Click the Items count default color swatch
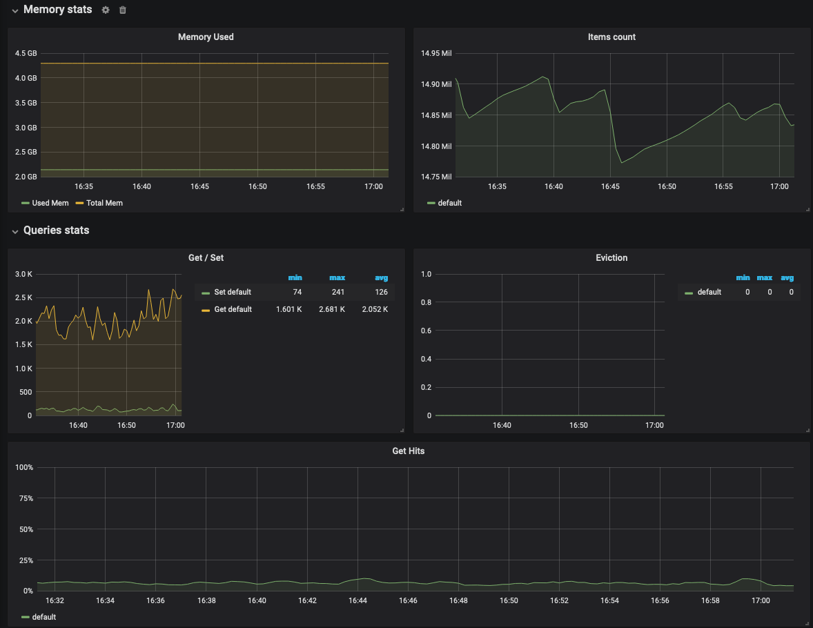This screenshot has width=813, height=628. pyautogui.click(x=431, y=204)
